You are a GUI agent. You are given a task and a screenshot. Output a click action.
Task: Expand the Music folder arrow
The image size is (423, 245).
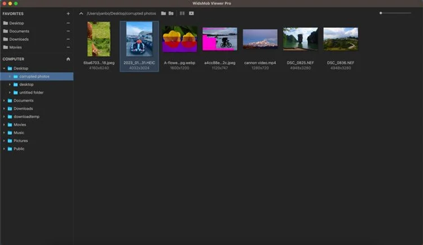pyautogui.click(x=4, y=132)
